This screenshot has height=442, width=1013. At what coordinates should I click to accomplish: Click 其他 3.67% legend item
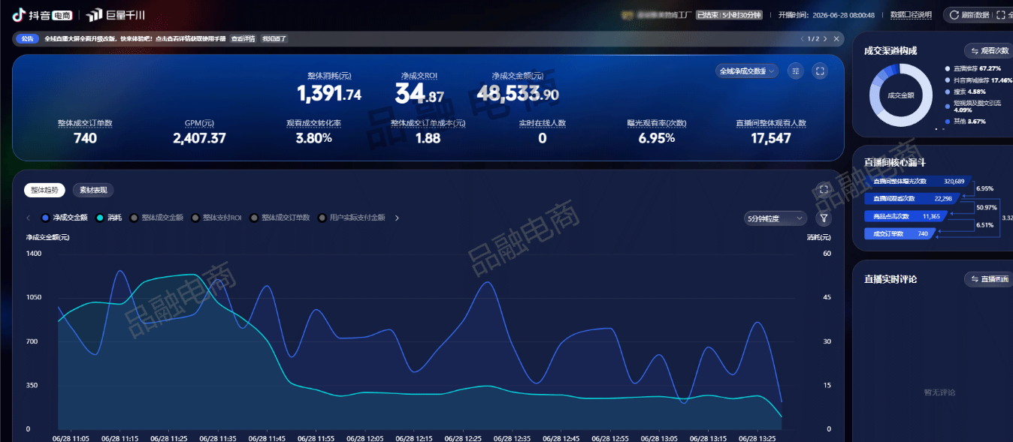pyautogui.click(x=965, y=121)
